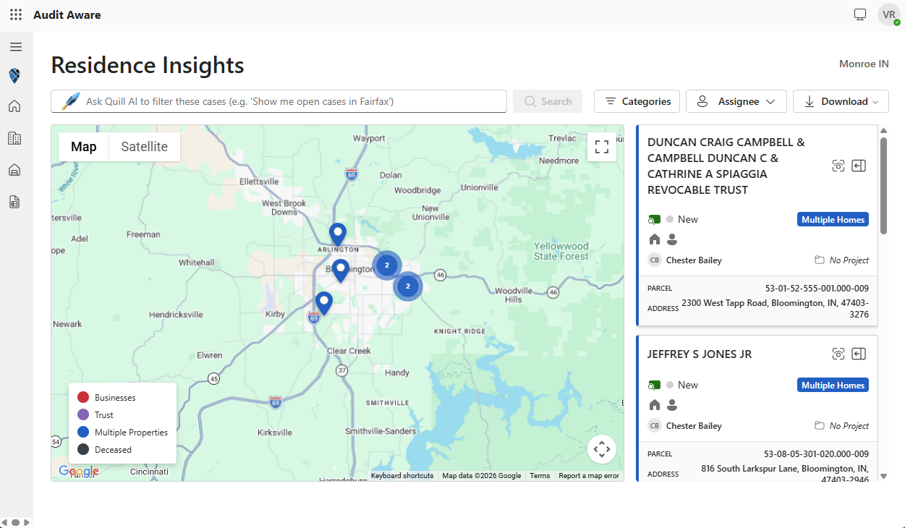
Task: Click the Audit Aware app title
Action: (67, 14)
